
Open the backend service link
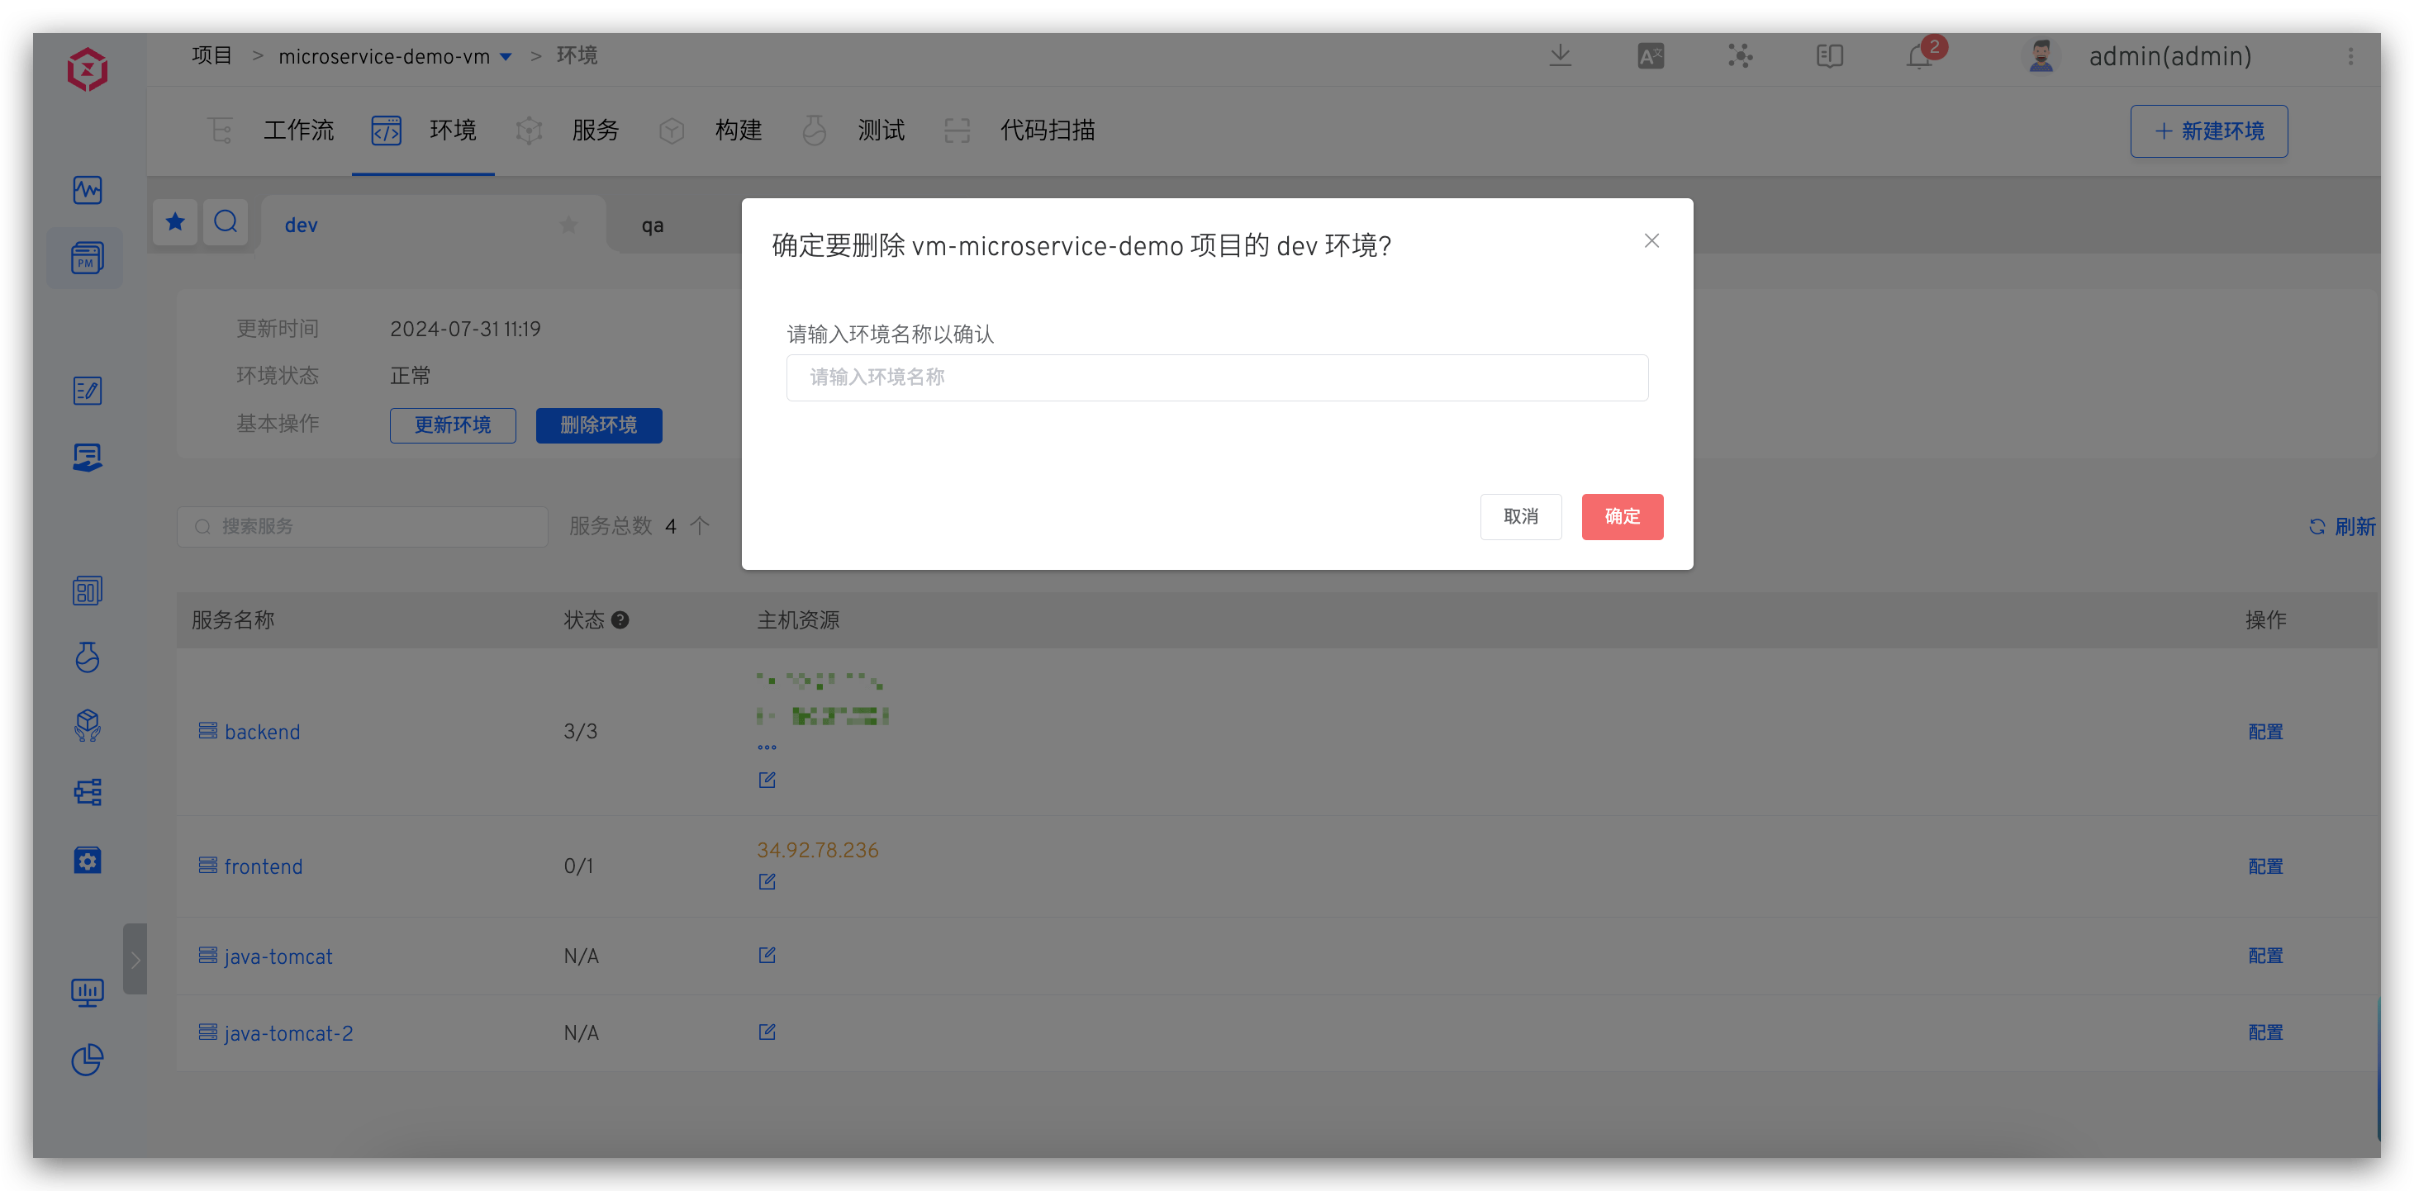(263, 732)
